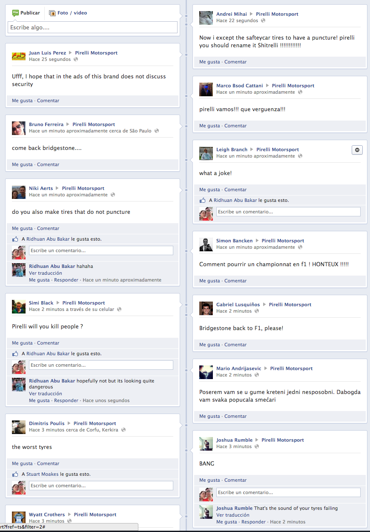Click the thumbs-up icon under Niki Aerts' post

[15, 239]
